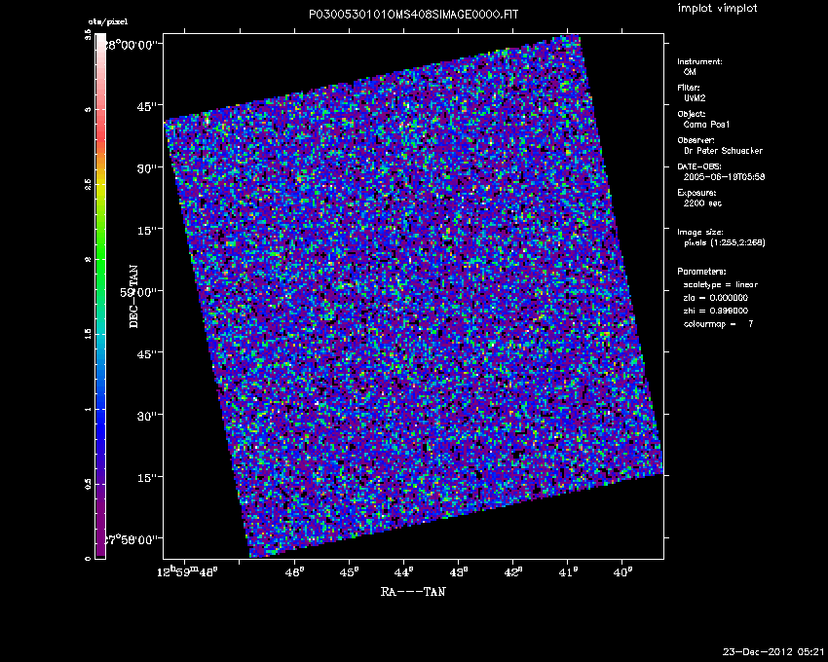This screenshot has width=828, height=662.
Task: Click the colorbar tick label '0.5'
Action: click(88, 484)
